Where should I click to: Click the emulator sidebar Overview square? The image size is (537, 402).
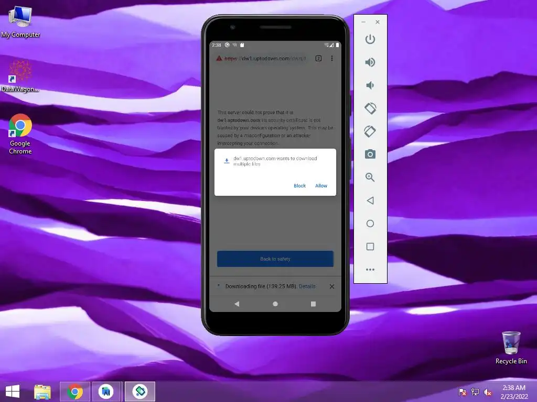click(x=370, y=247)
